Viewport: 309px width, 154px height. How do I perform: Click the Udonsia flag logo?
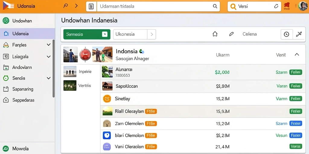[x=8, y=6]
